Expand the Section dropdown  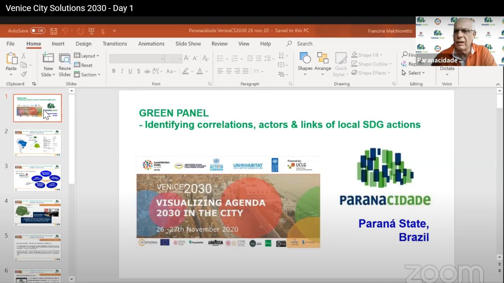coord(87,75)
